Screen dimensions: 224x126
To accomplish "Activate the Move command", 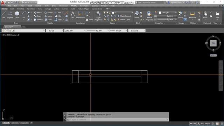I will tap(38, 13).
